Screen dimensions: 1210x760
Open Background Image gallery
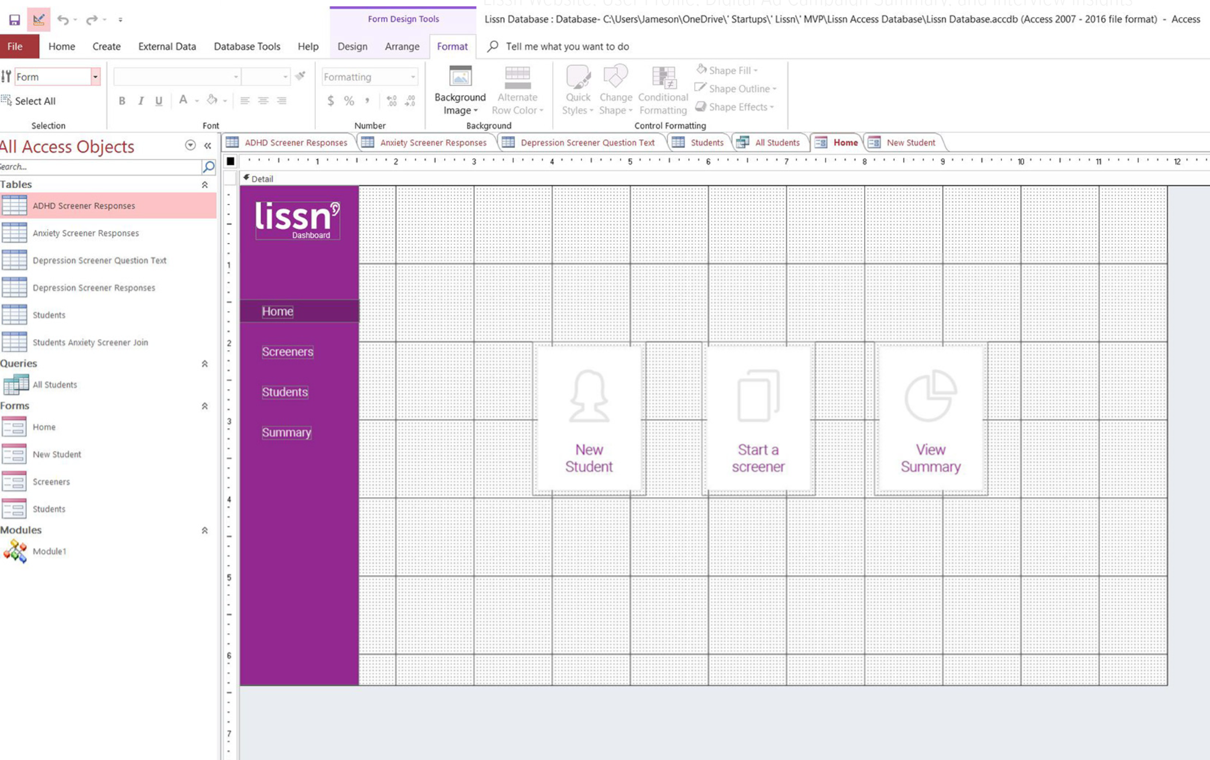[460, 91]
